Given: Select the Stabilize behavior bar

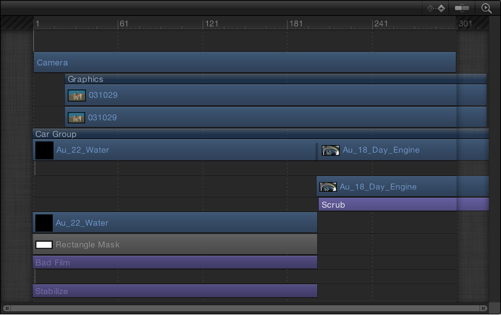Looking at the screenshot, I should 175,291.
